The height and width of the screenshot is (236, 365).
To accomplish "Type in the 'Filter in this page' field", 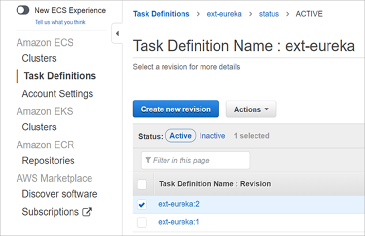I will [x=200, y=160].
